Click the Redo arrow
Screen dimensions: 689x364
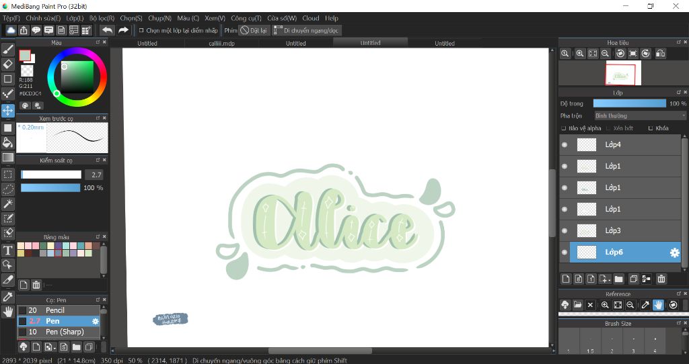tap(124, 30)
